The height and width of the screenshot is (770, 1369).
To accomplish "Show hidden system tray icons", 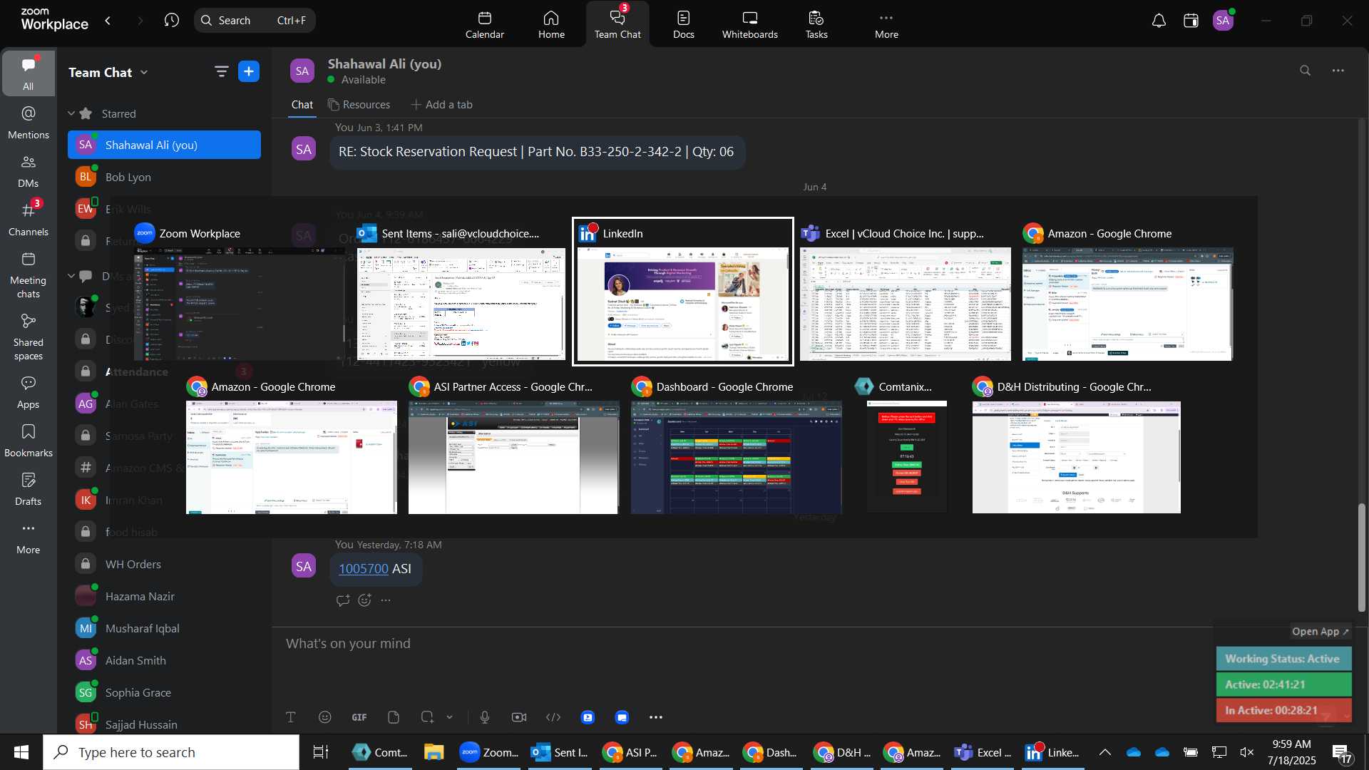I will [x=1104, y=752].
